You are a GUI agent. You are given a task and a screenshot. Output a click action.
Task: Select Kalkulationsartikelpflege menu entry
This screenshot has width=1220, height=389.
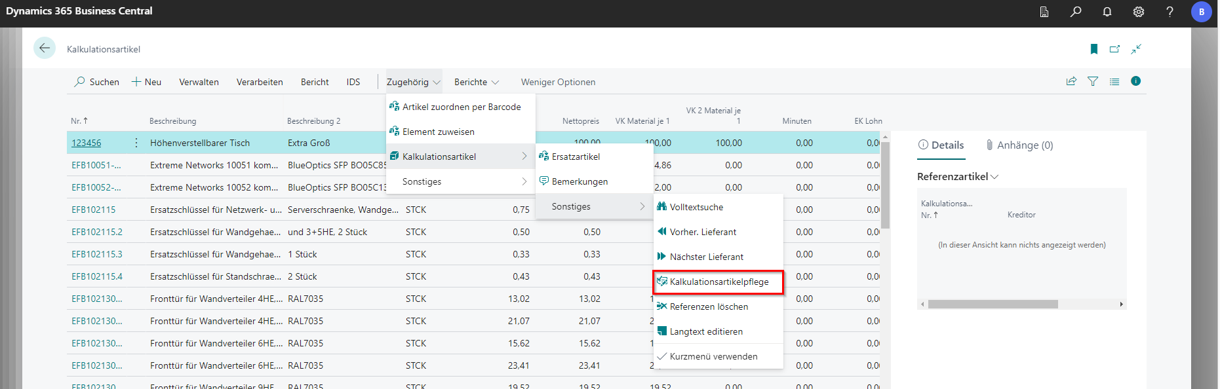tap(718, 282)
